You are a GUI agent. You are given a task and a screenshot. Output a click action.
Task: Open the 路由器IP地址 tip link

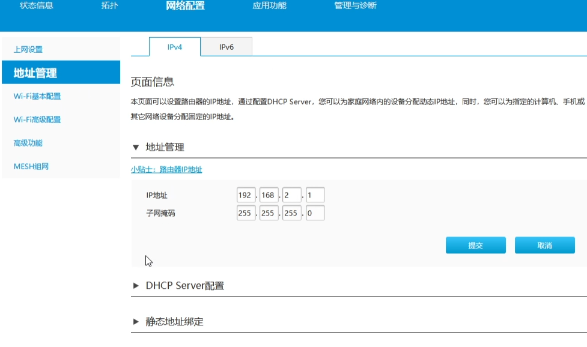(x=166, y=170)
